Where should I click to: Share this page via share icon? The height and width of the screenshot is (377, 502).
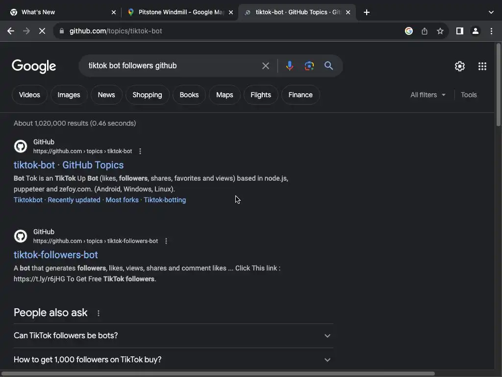point(425,31)
